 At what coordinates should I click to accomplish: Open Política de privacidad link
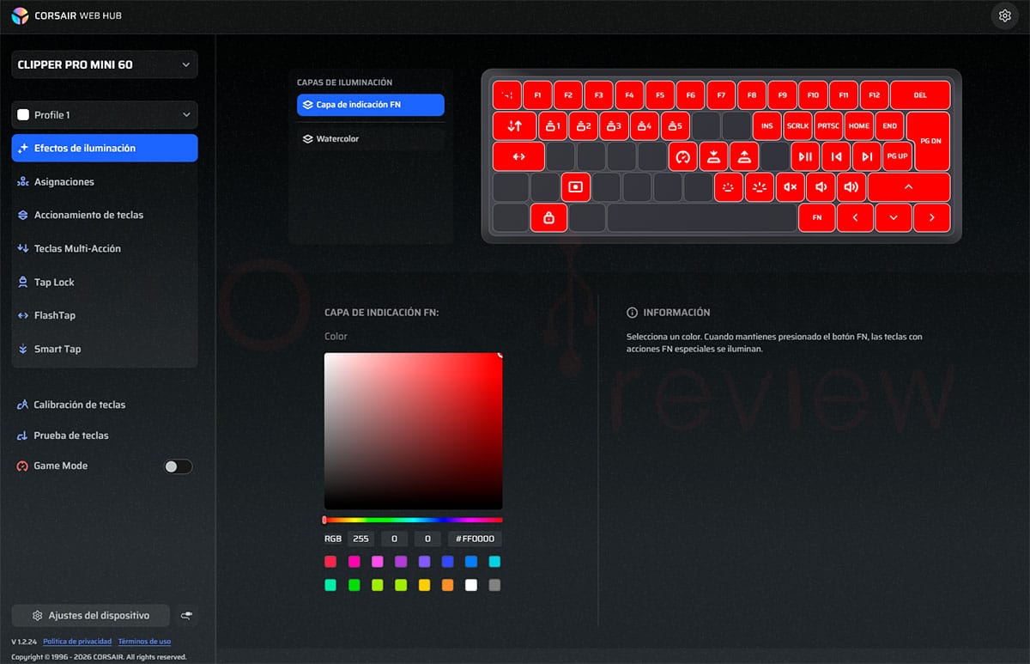[77, 642]
